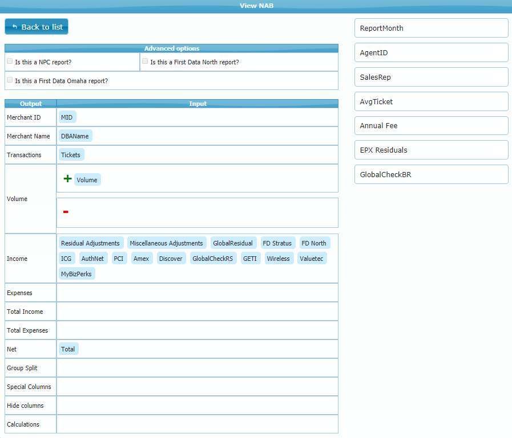Viewport: 512px width, 438px height.
Task: Select the AgentID field item
Action: (x=431, y=52)
